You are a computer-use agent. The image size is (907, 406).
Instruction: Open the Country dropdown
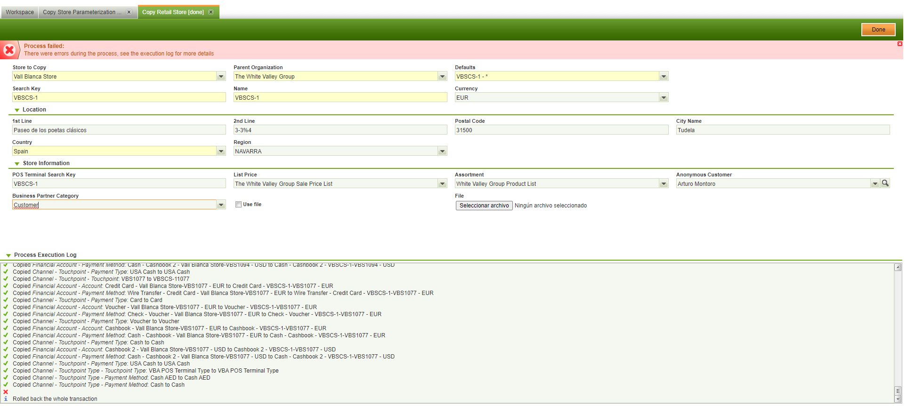pyautogui.click(x=221, y=151)
